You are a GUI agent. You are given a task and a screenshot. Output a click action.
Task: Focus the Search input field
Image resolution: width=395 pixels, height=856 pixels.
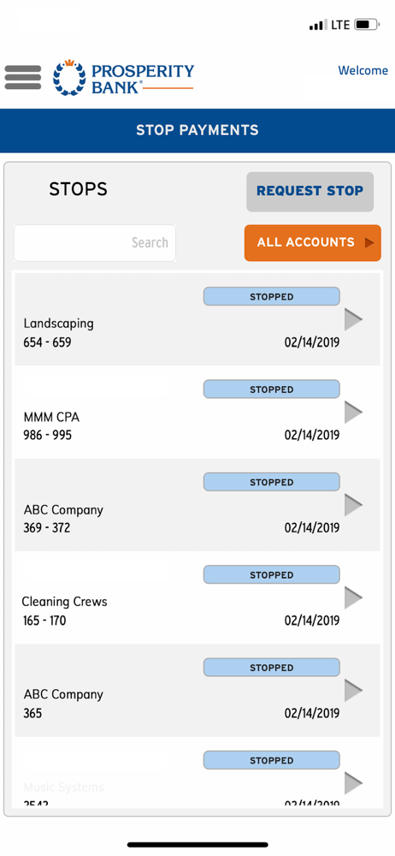95,243
